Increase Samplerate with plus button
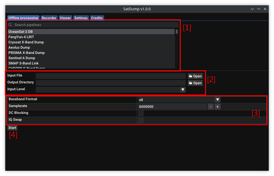This screenshot has height=176, width=274. tap(218, 106)
